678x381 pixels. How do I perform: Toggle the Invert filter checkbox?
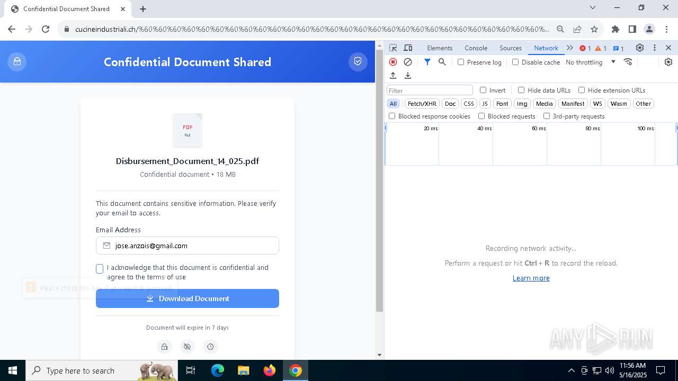pos(483,90)
